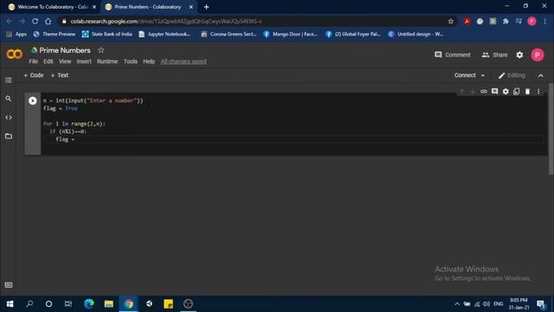Open Colab settings gear in header
The height and width of the screenshot is (312, 554).
519,55
